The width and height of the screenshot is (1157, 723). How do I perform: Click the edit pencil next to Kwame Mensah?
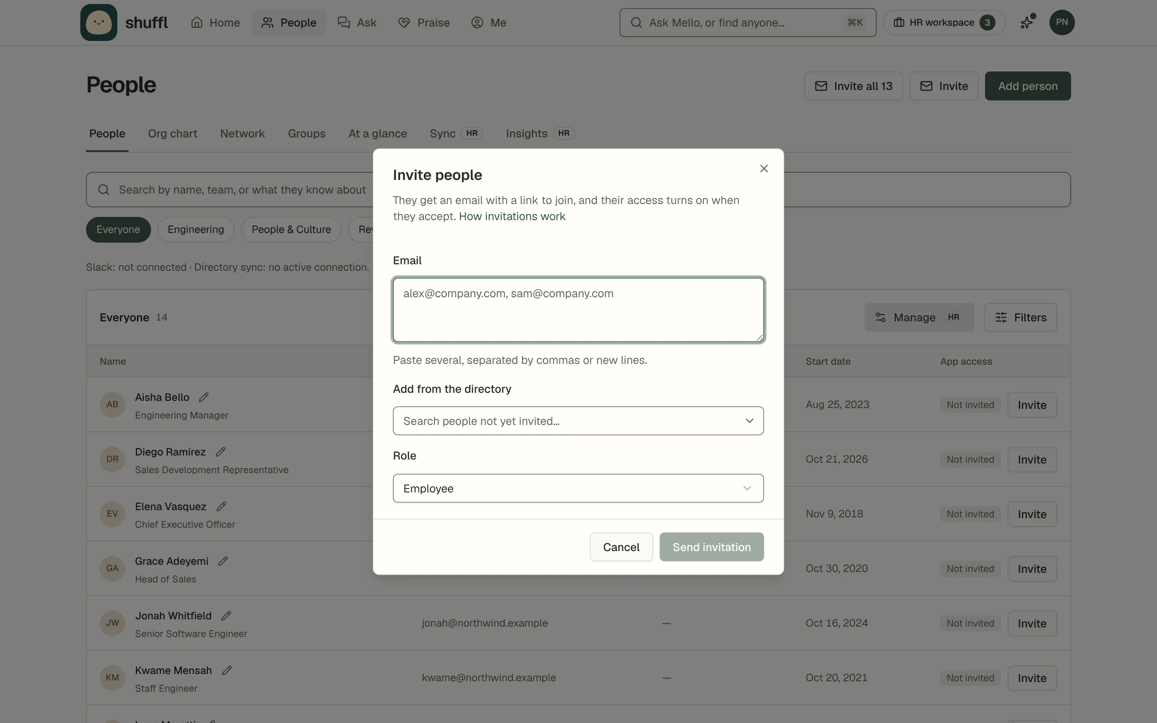pos(227,670)
